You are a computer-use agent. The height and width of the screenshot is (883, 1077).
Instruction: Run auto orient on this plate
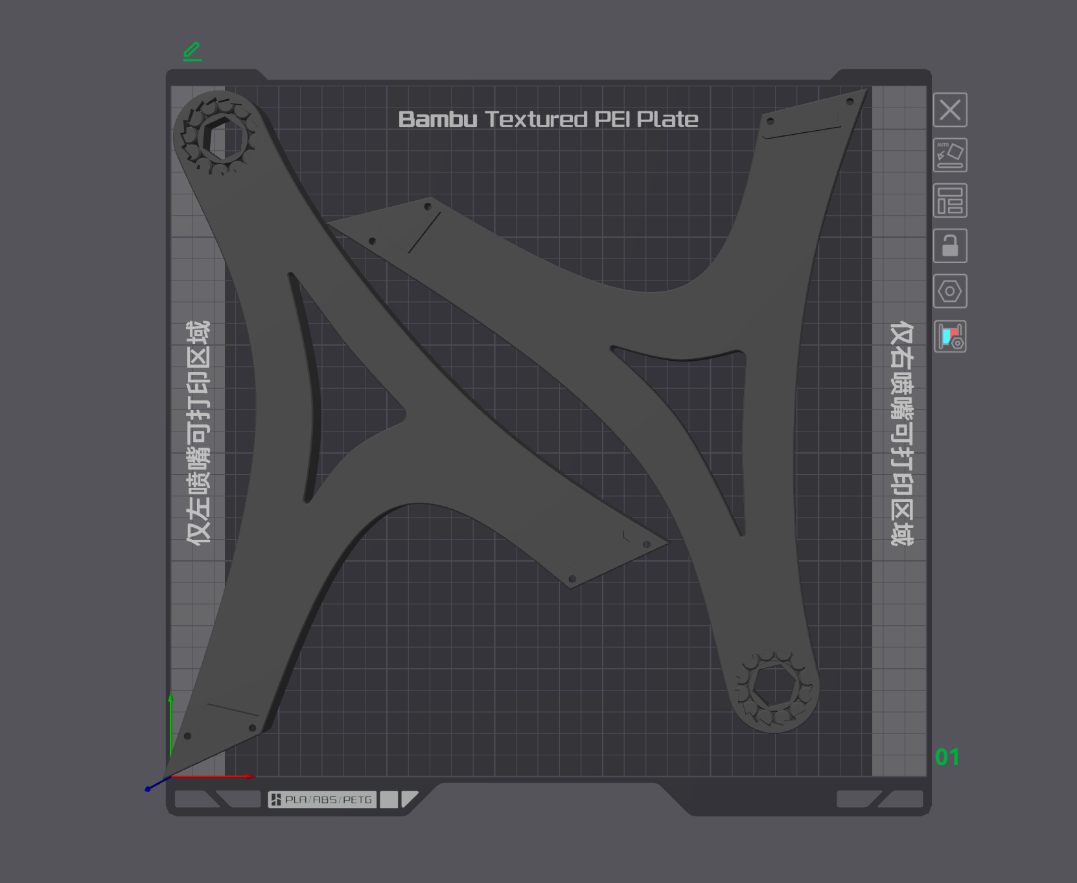[950, 155]
